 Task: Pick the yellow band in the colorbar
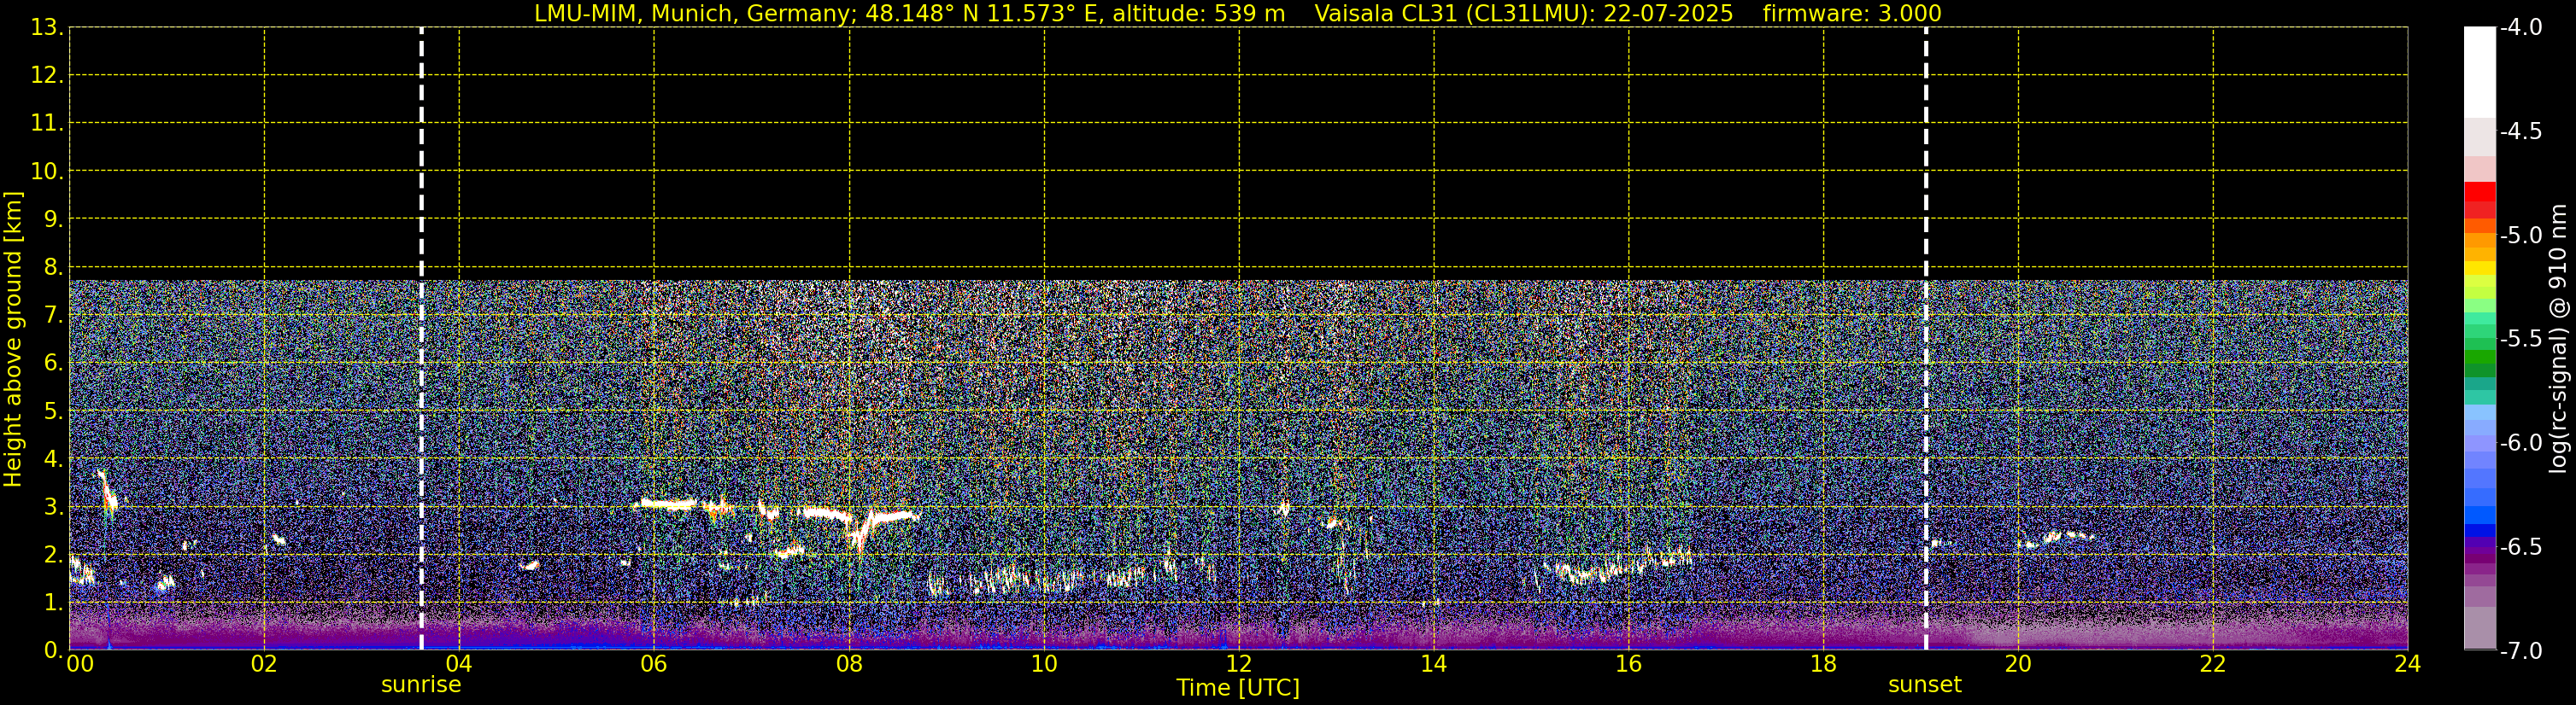pyautogui.click(x=2479, y=268)
